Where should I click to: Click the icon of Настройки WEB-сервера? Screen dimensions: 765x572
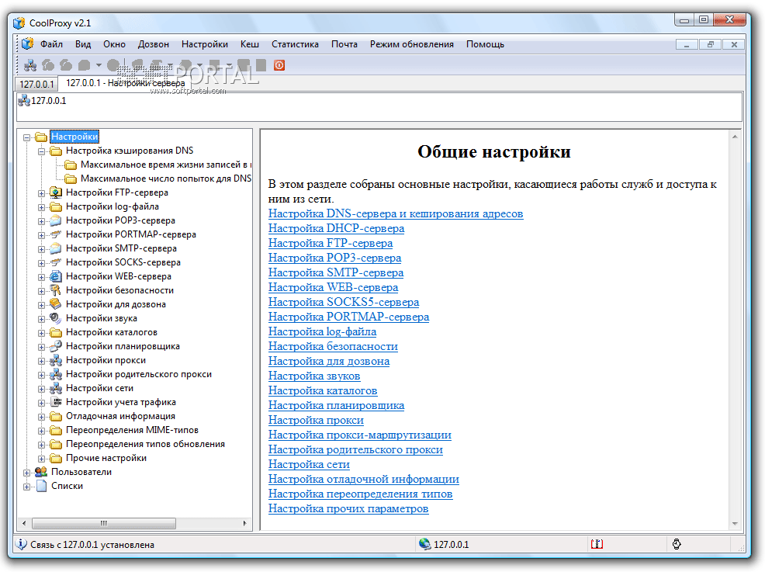[56, 276]
